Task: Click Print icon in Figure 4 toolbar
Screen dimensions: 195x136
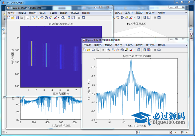Action: coord(97,50)
